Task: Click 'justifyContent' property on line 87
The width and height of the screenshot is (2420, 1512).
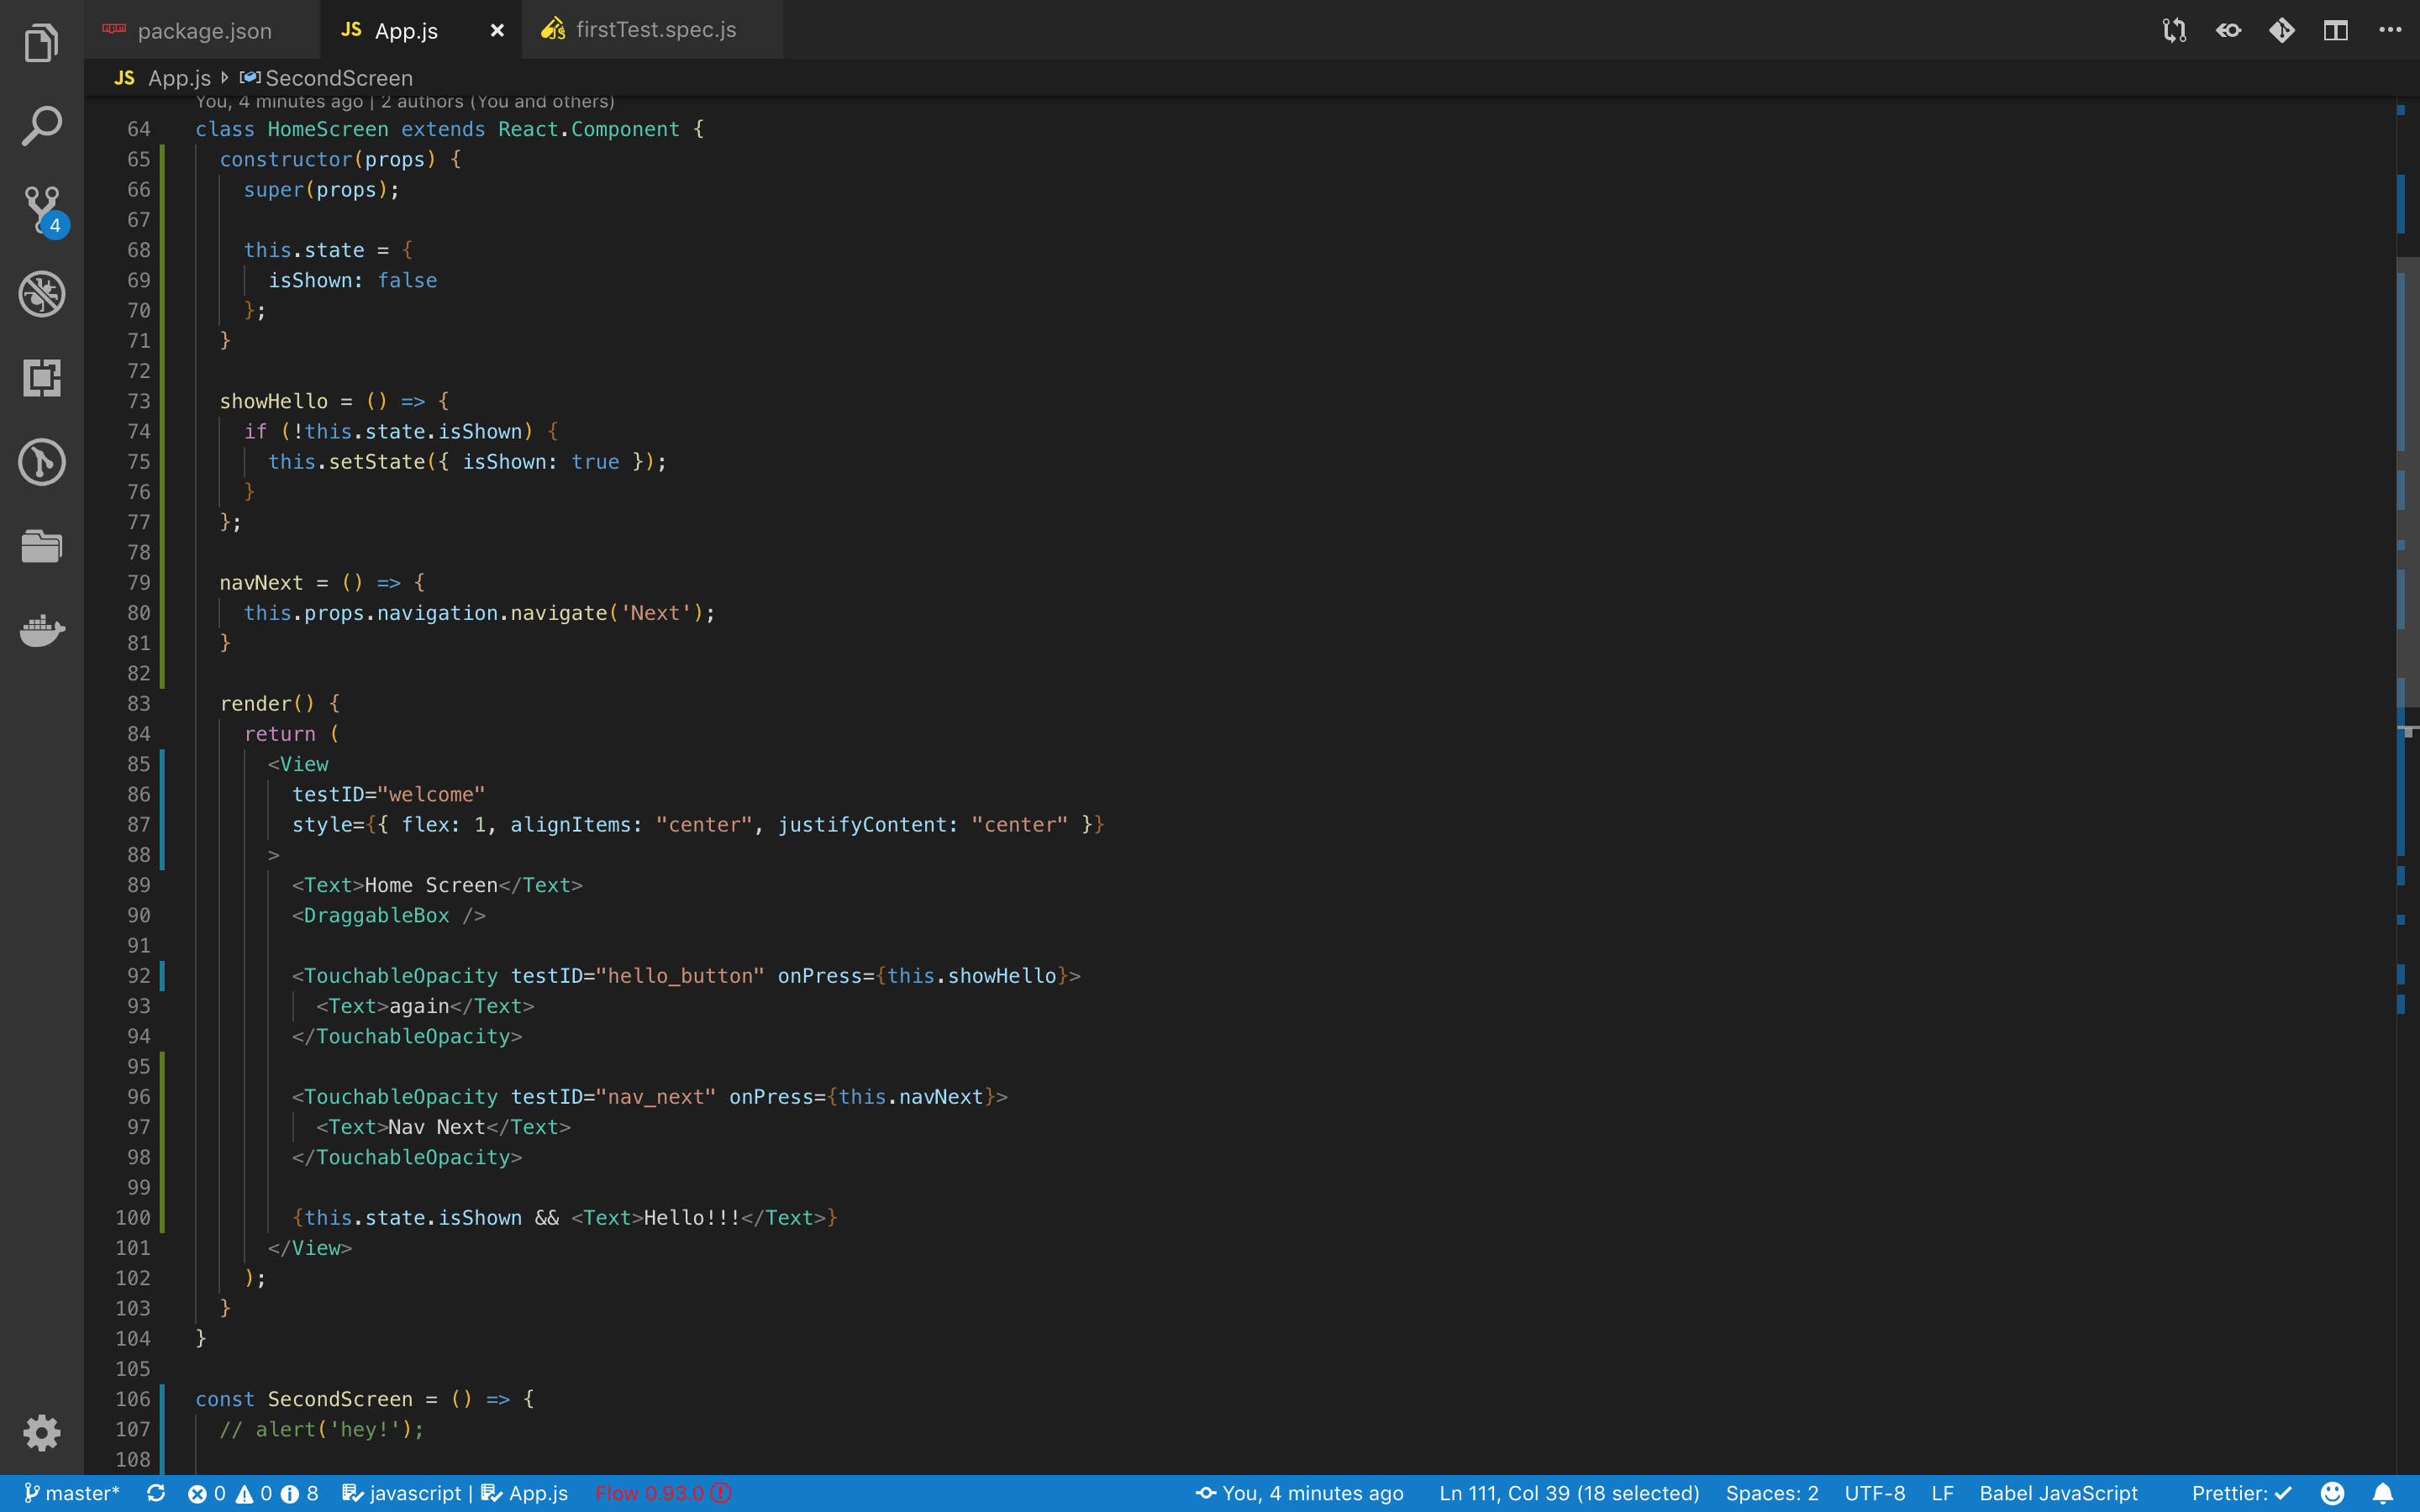Action: point(862,824)
